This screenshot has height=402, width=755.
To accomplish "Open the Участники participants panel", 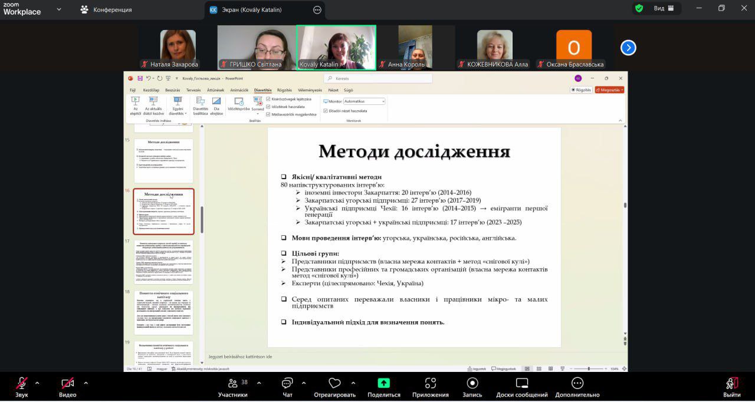I will pos(232,384).
